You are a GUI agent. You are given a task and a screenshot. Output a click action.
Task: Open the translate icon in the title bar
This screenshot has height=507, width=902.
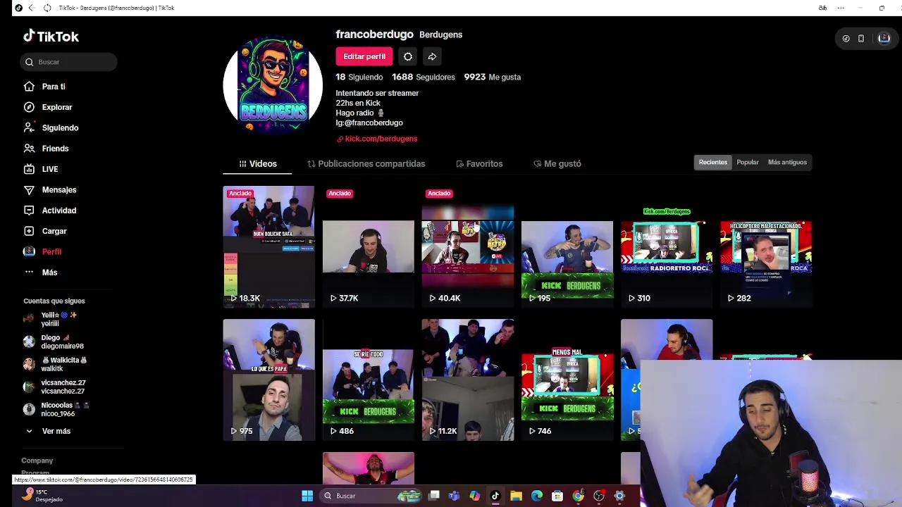pos(822,8)
